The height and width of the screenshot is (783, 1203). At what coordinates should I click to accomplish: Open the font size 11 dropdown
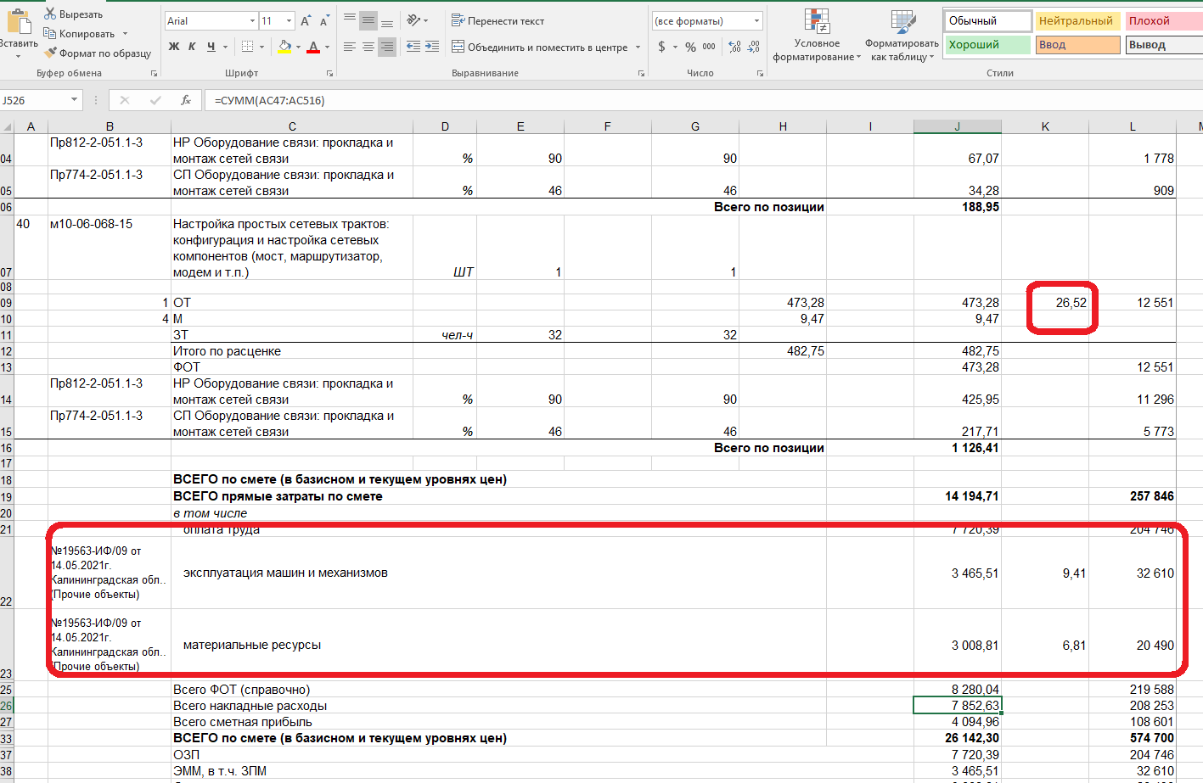[x=290, y=20]
